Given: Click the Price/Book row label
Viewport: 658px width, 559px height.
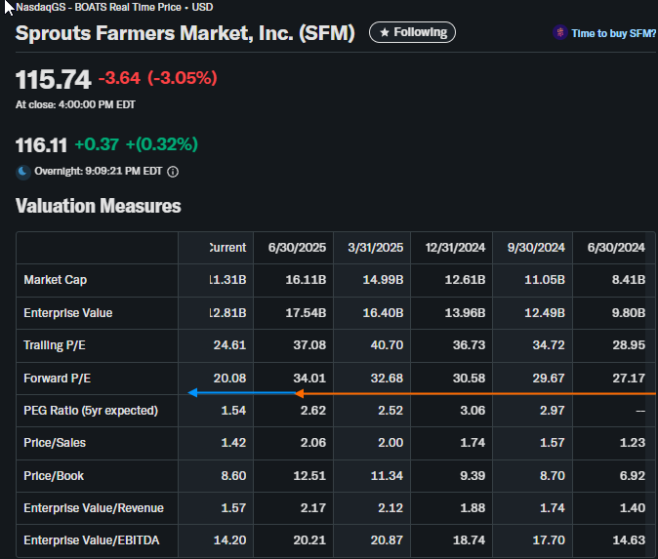Looking at the screenshot, I should (55, 475).
